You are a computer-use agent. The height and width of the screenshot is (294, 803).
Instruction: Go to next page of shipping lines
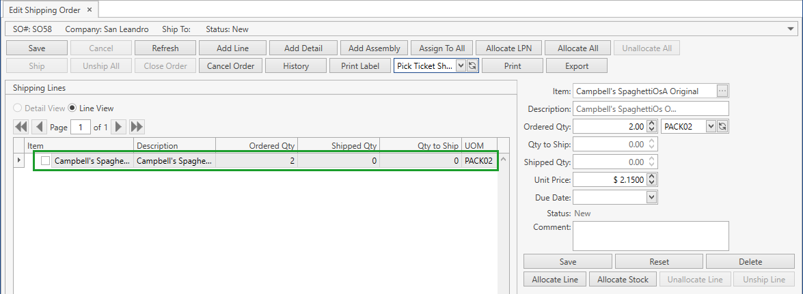[119, 127]
